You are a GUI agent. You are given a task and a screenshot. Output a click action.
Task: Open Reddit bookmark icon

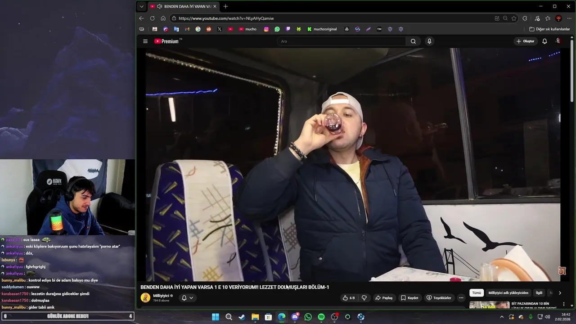pyautogui.click(x=209, y=29)
